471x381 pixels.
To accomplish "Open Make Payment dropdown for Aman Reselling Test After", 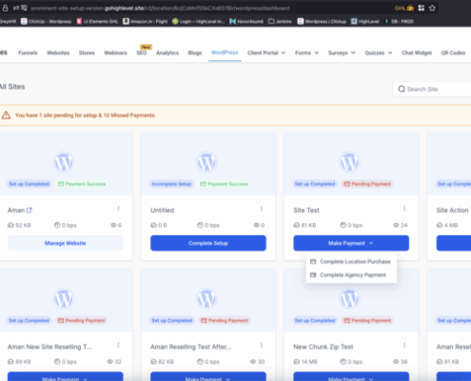I will coord(208,376).
